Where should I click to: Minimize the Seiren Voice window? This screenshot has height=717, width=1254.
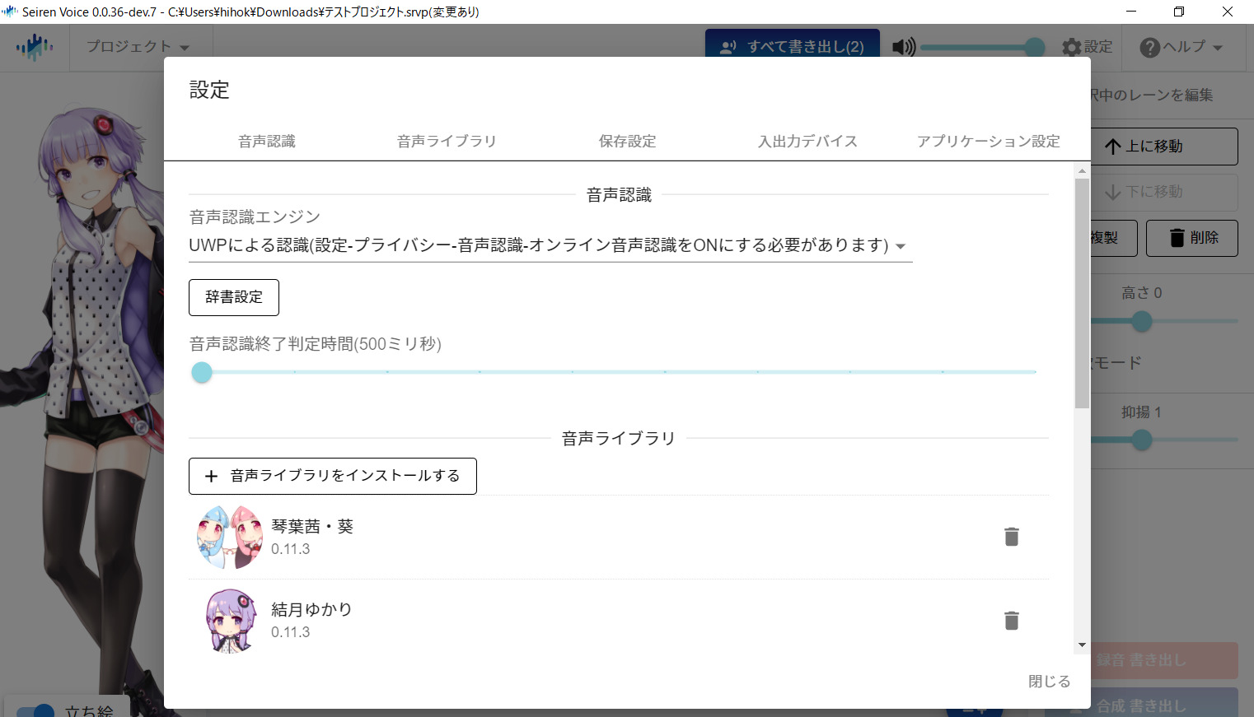click(x=1131, y=12)
